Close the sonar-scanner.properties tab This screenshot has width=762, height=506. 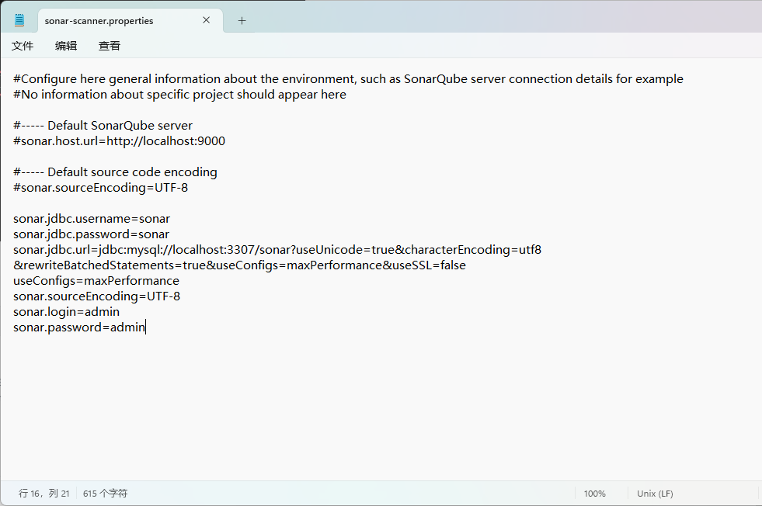point(206,20)
